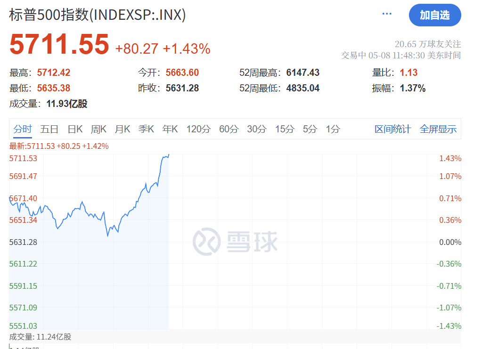
Task: Click the 今开 value 5663.60
Action: 182,73
